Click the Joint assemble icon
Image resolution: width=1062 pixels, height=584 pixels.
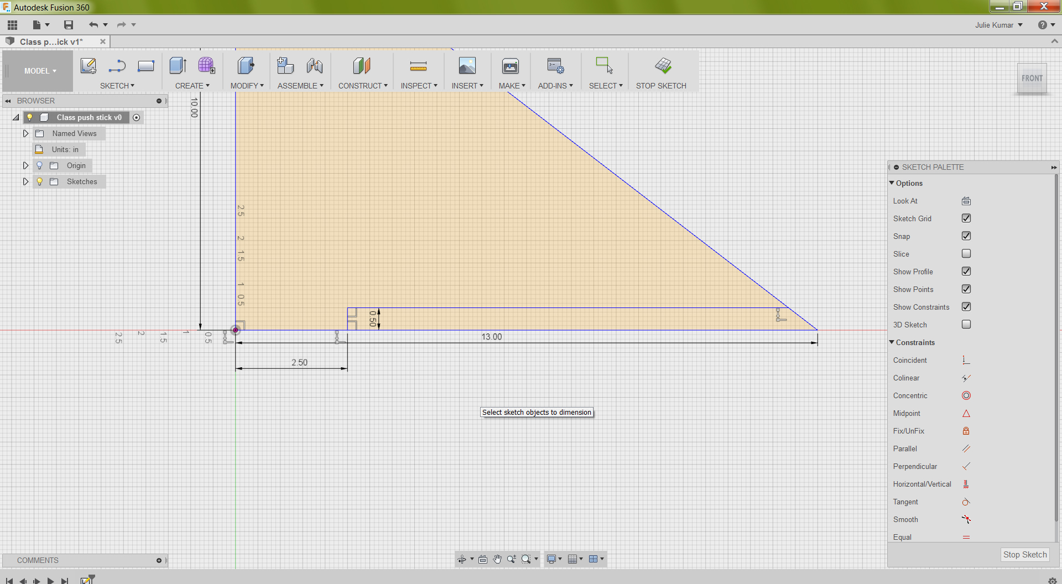315,66
